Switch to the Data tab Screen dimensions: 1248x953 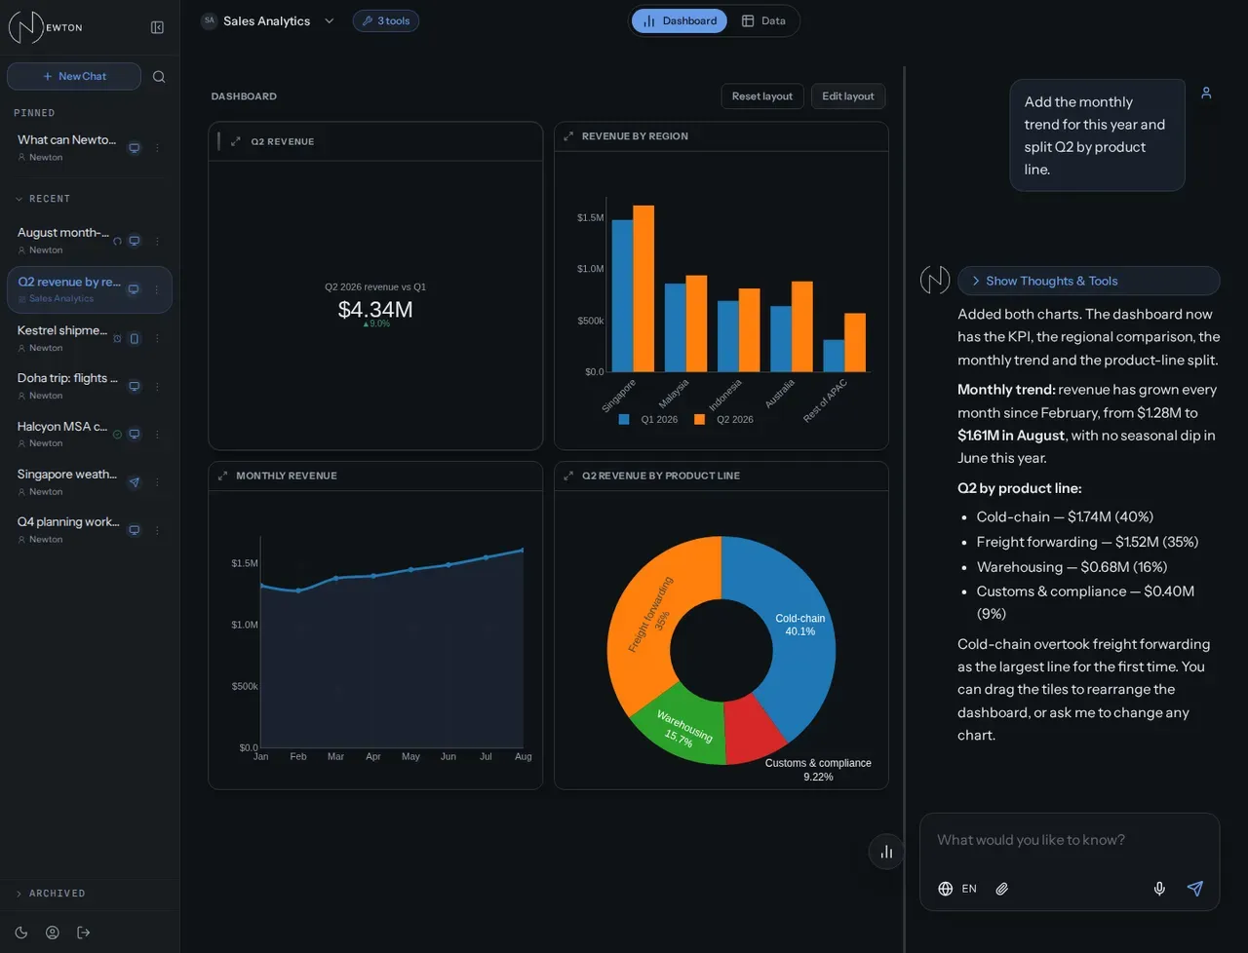coord(763,20)
